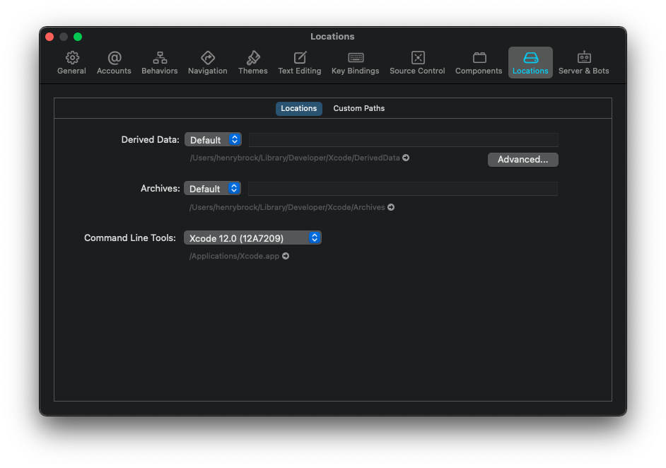The width and height of the screenshot is (666, 468).
Task: Reveal Xcode.app via its arrow link
Action: 285,256
